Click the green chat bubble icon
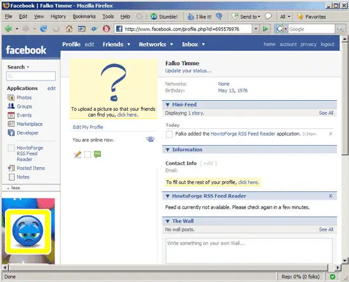 pyautogui.click(x=98, y=154)
